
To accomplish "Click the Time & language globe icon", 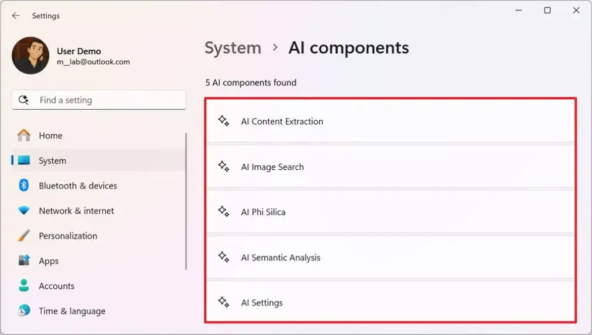I will point(24,310).
